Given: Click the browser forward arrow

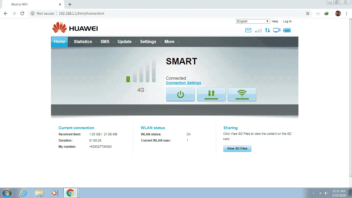Looking at the screenshot, I should tap(14, 13).
